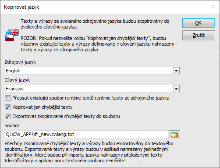This screenshot has width=220, height=168.
Task: Open the Français target language combo box
Action: 92,89
